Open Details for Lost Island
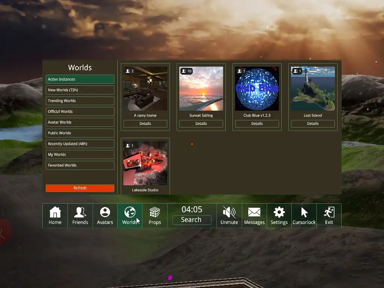Viewport: 384px width, 288px height. [313, 124]
